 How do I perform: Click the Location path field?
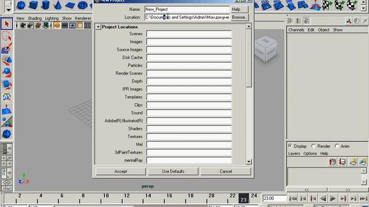tap(187, 17)
